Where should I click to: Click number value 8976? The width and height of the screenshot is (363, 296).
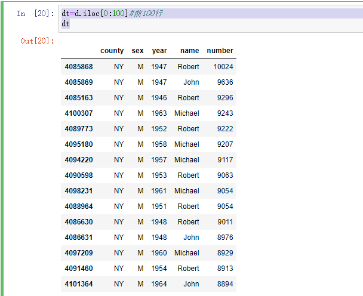click(225, 237)
